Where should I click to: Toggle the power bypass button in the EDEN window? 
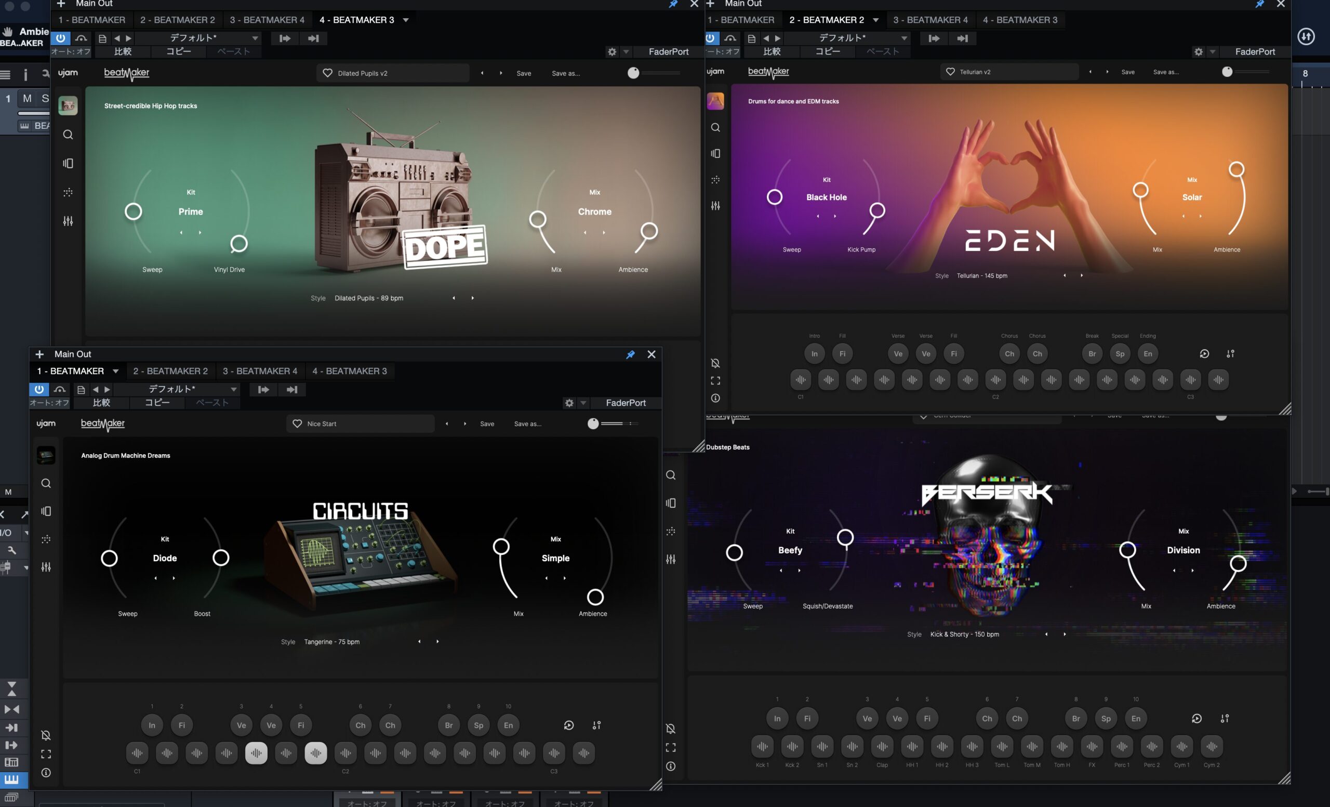[711, 38]
